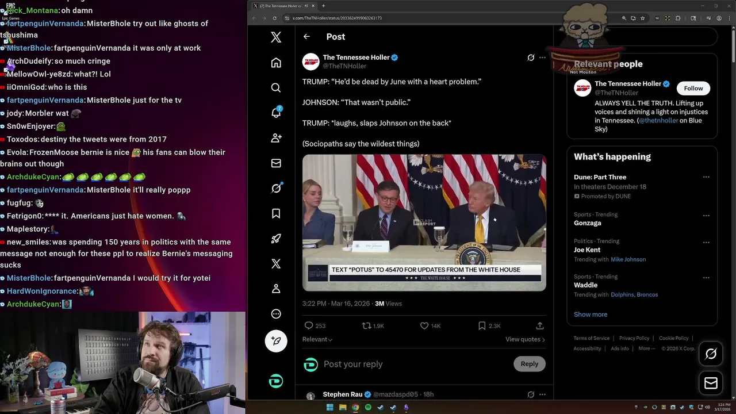Open Chrome Extensions puzzle icon
Image resolution: width=736 pixels, height=414 pixels.
(678, 18)
